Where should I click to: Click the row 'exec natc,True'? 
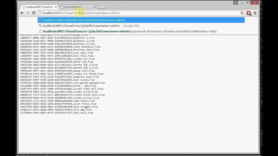(x=57, y=53)
